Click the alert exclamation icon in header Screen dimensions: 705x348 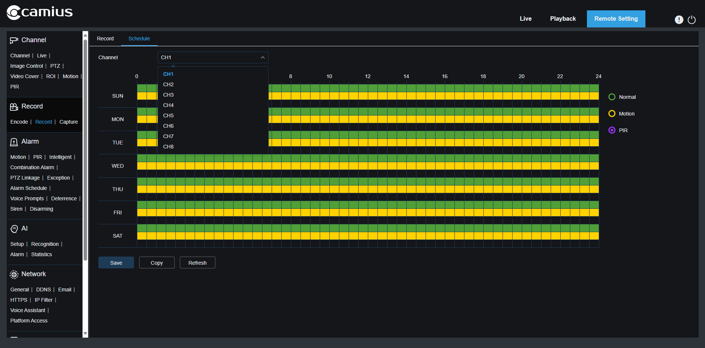679,20
